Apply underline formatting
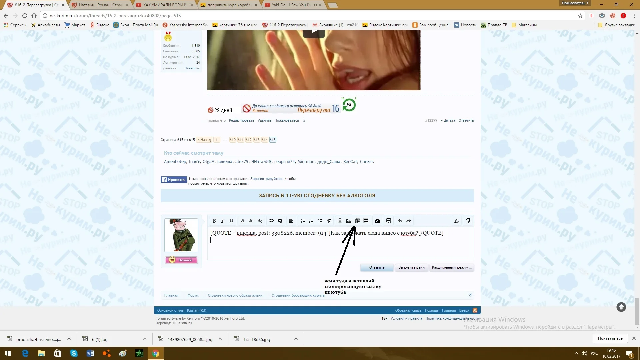This screenshot has width=640, height=360. 231,221
